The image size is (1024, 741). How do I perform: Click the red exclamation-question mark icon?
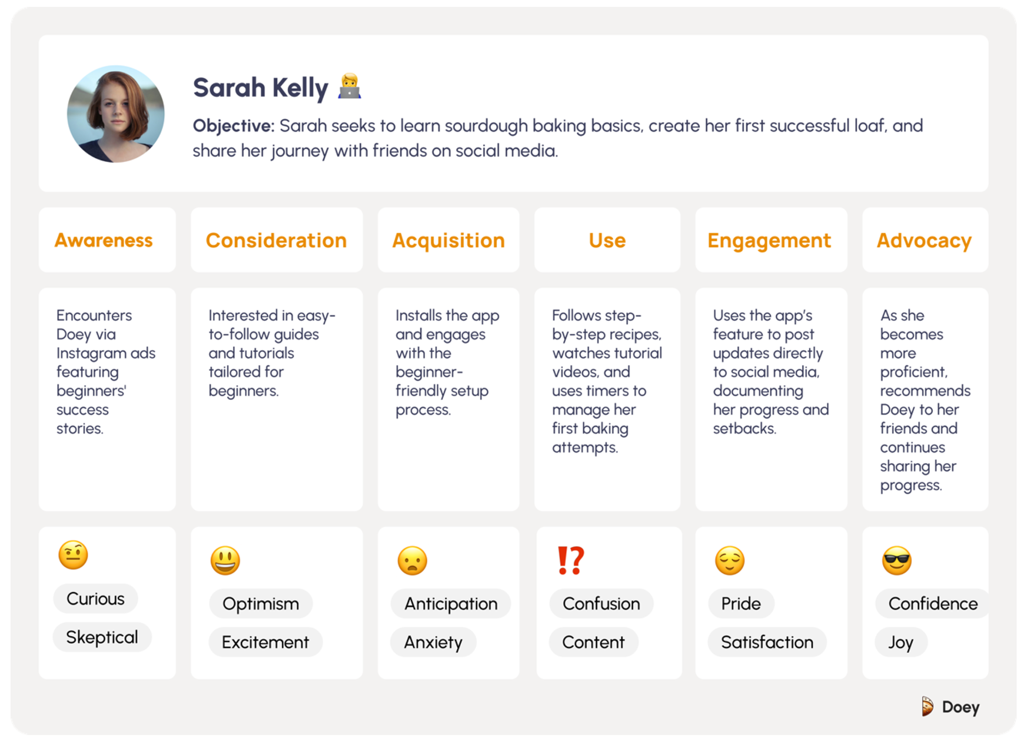click(x=571, y=560)
